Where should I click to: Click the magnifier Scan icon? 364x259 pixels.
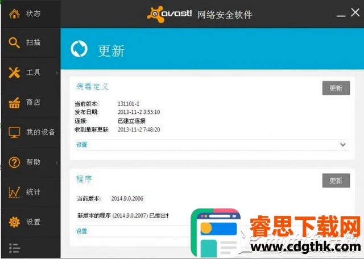pyautogui.click(x=14, y=43)
